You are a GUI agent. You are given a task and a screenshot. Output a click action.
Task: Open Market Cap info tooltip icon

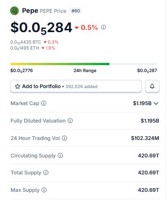tap(44, 103)
